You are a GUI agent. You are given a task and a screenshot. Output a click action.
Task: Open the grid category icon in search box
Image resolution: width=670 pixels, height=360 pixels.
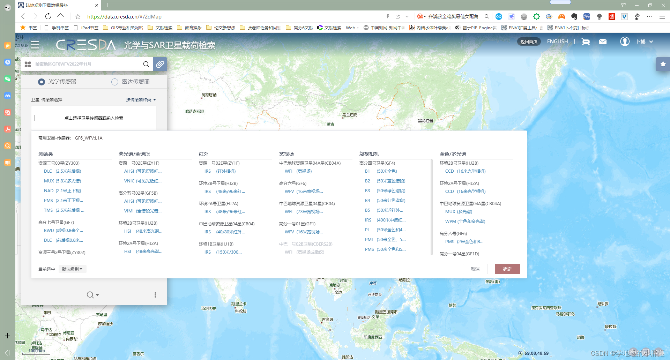28,64
